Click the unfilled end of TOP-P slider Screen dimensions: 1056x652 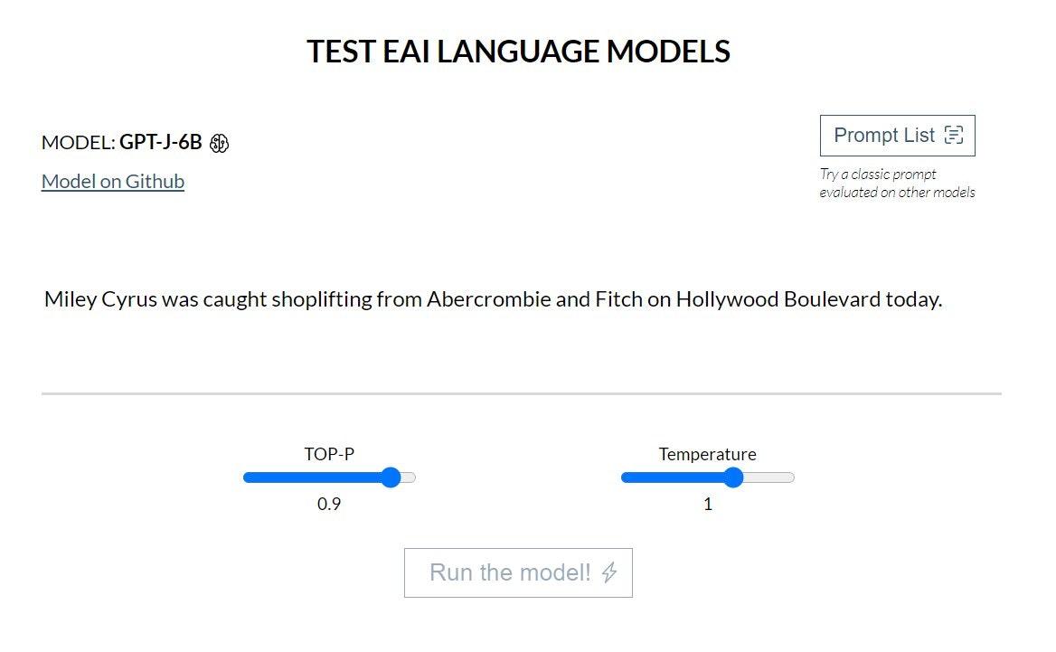(x=409, y=477)
